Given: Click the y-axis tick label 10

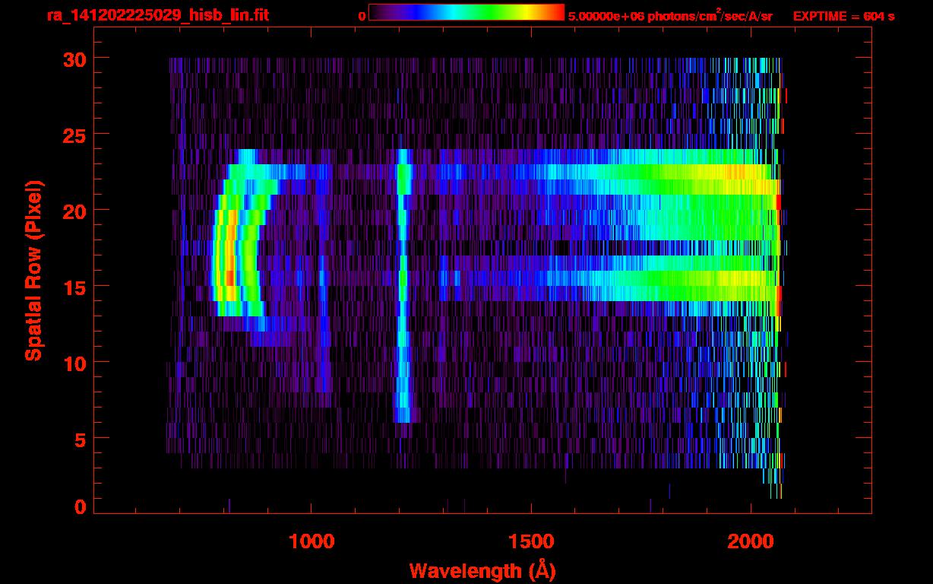Looking at the screenshot, I should (74, 363).
